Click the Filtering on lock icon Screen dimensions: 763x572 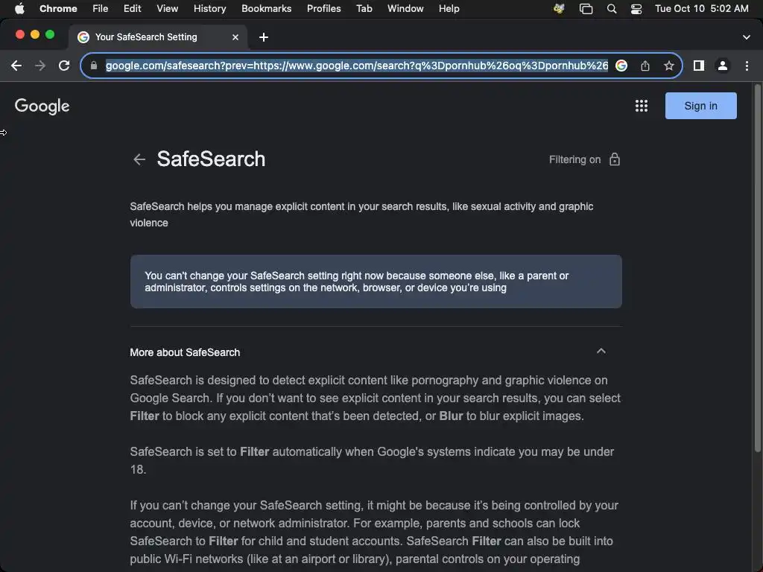(x=615, y=159)
